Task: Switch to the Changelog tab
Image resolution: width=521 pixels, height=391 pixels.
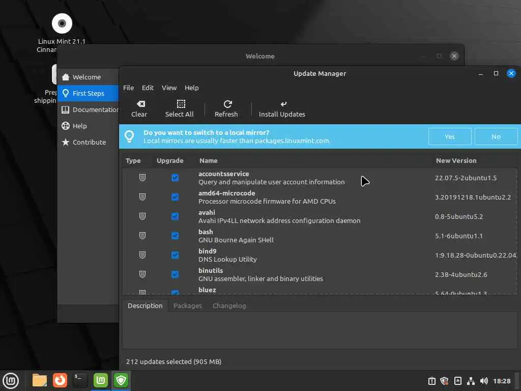Action: tap(229, 305)
